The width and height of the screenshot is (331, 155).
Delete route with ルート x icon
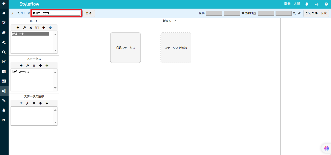coord(31,28)
